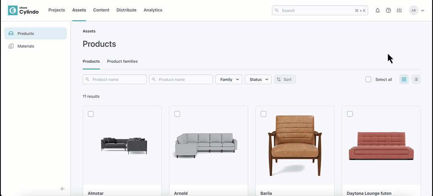Check the Select all checkbox

pos(368,80)
